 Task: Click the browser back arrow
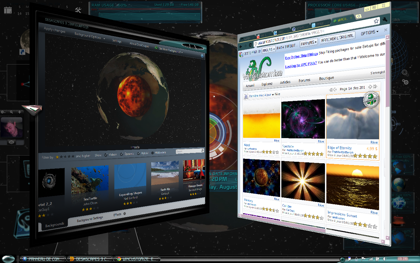click(241, 47)
